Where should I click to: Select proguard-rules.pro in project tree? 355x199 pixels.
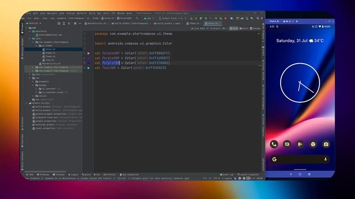46,118
